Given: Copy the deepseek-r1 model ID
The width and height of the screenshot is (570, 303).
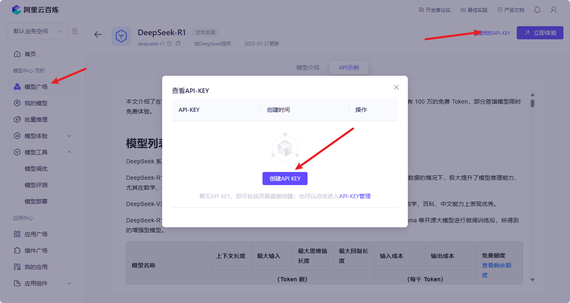Looking at the screenshot, I should click(178, 43).
